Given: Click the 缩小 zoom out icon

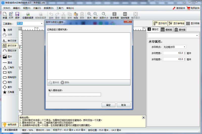Looking at the screenshot, I should (95, 15).
